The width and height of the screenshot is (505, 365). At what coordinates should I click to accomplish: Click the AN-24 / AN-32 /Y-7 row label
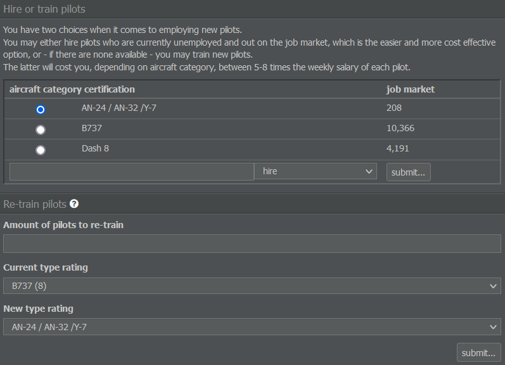[x=119, y=108]
